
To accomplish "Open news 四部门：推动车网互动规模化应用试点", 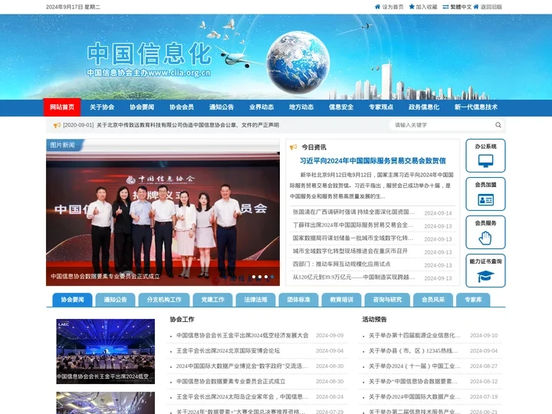I will [x=341, y=264].
